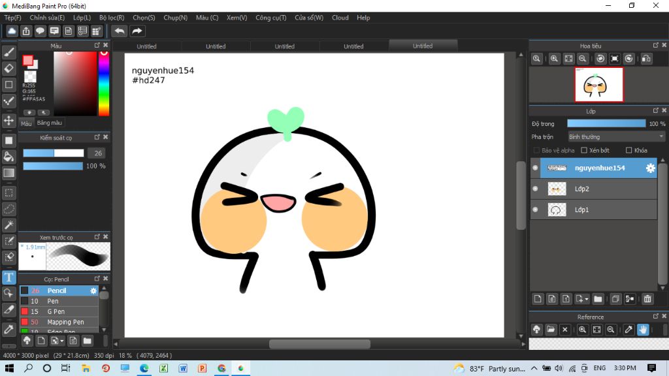Zoom out in the navigator panel
Image resolution: width=669 pixels, height=376 pixels.
point(582,59)
